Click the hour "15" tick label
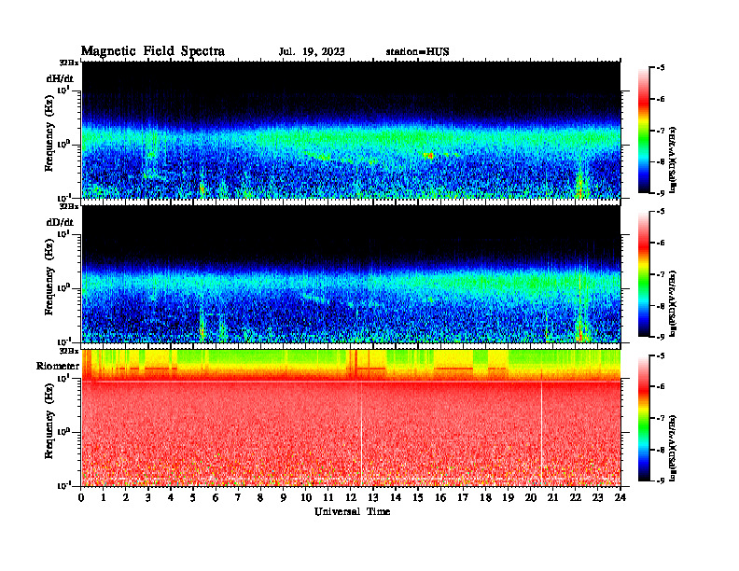739x571 pixels. coord(418,497)
